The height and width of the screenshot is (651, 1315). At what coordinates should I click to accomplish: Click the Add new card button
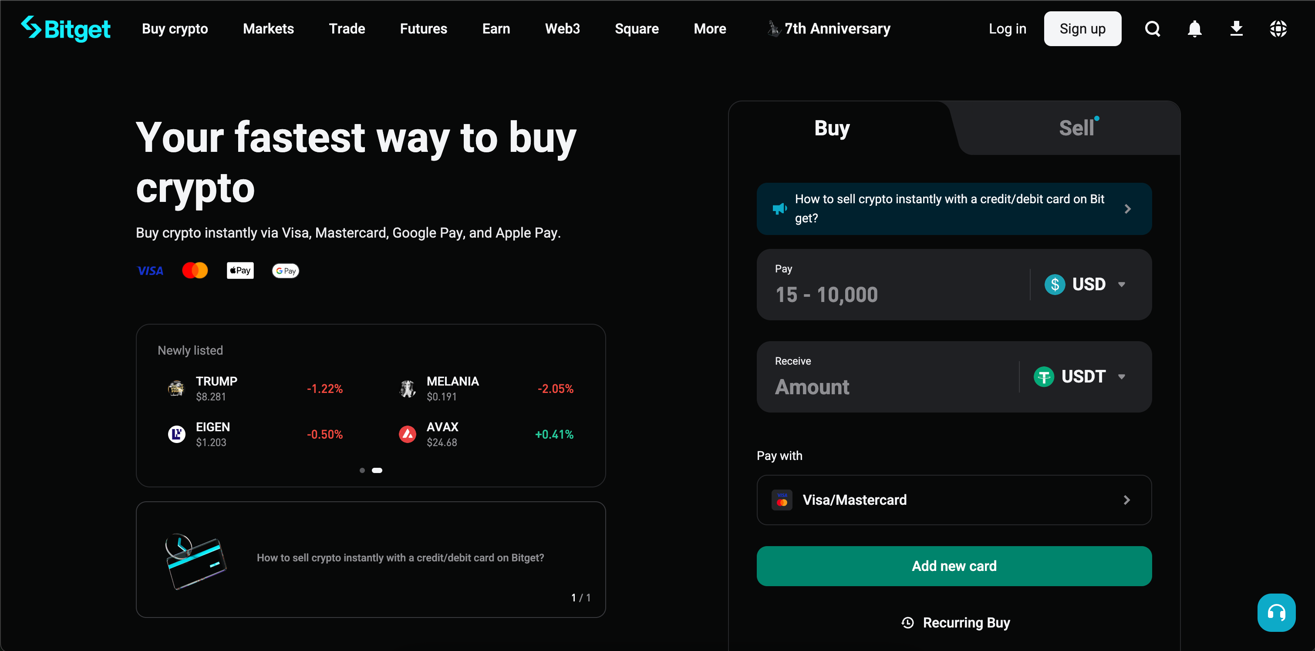(x=954, y=566)
